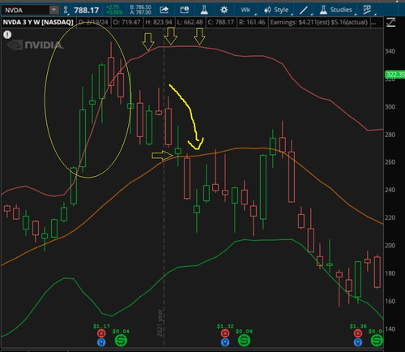Image resolution: width=405 pixels, height=352 pixels.
Task: Click the H: 823.94 high value
Action: pos(159,22)
